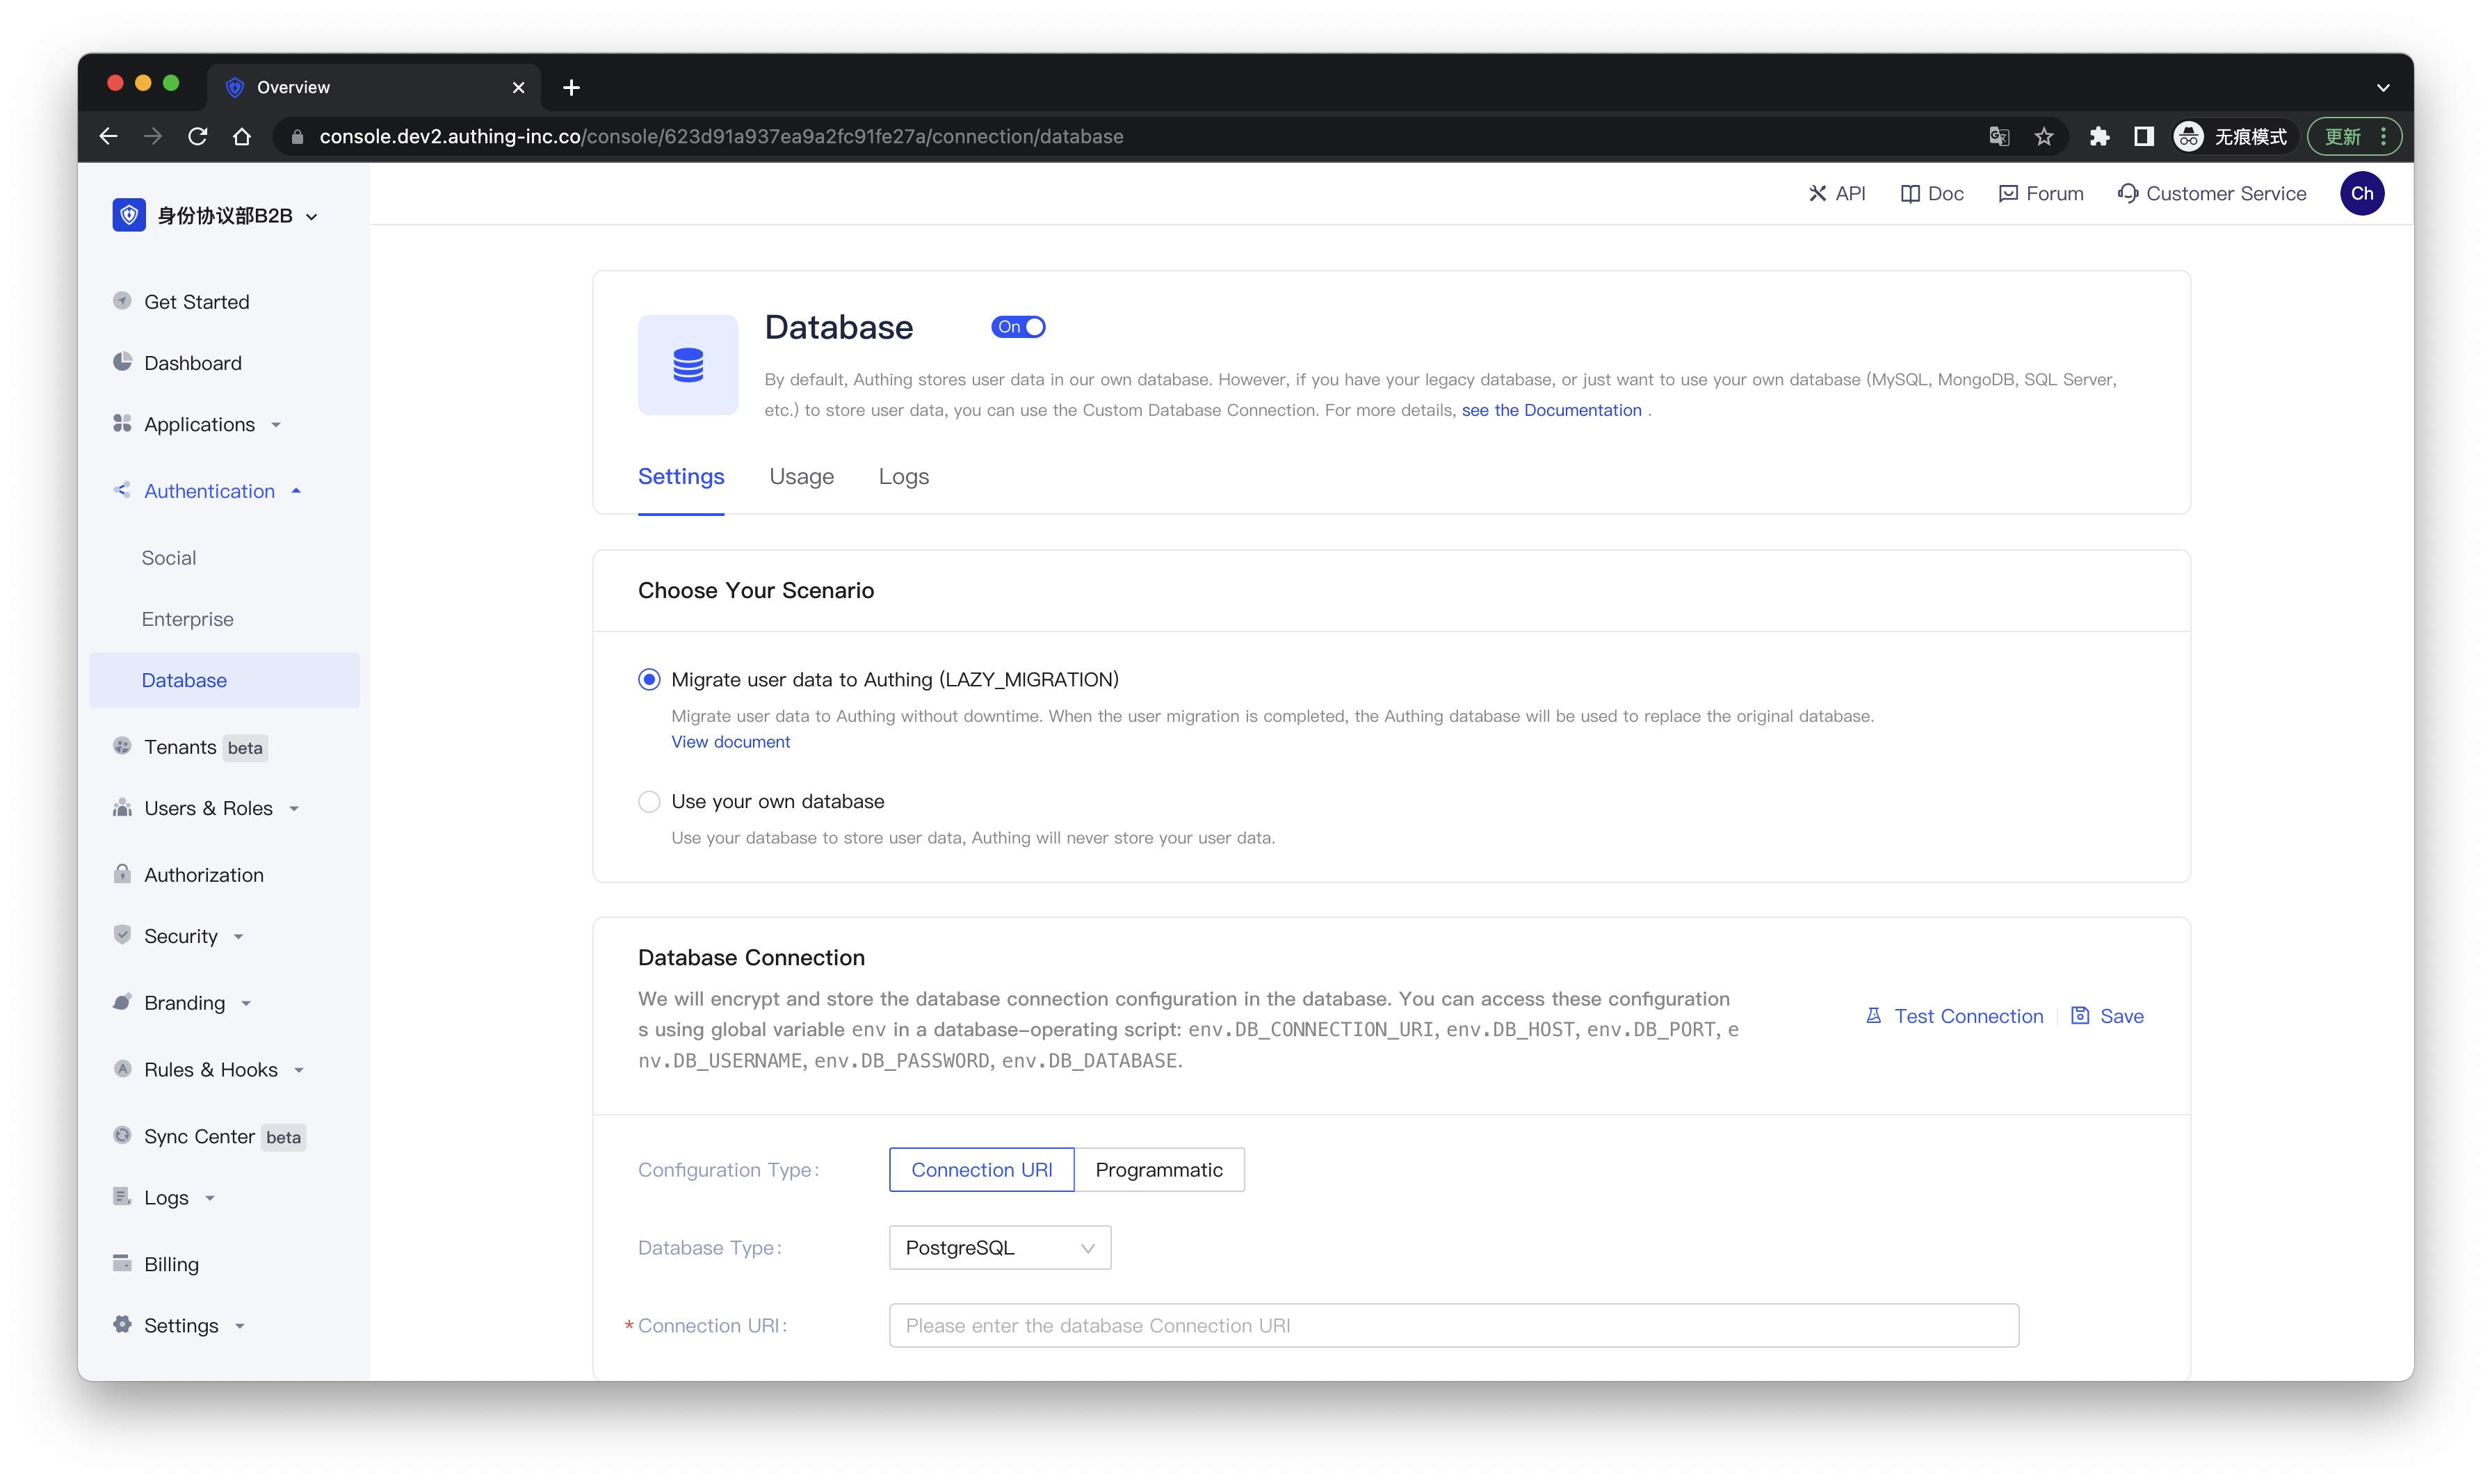
Task: Click the see the Documentation link
Action: click(1551, 410)
